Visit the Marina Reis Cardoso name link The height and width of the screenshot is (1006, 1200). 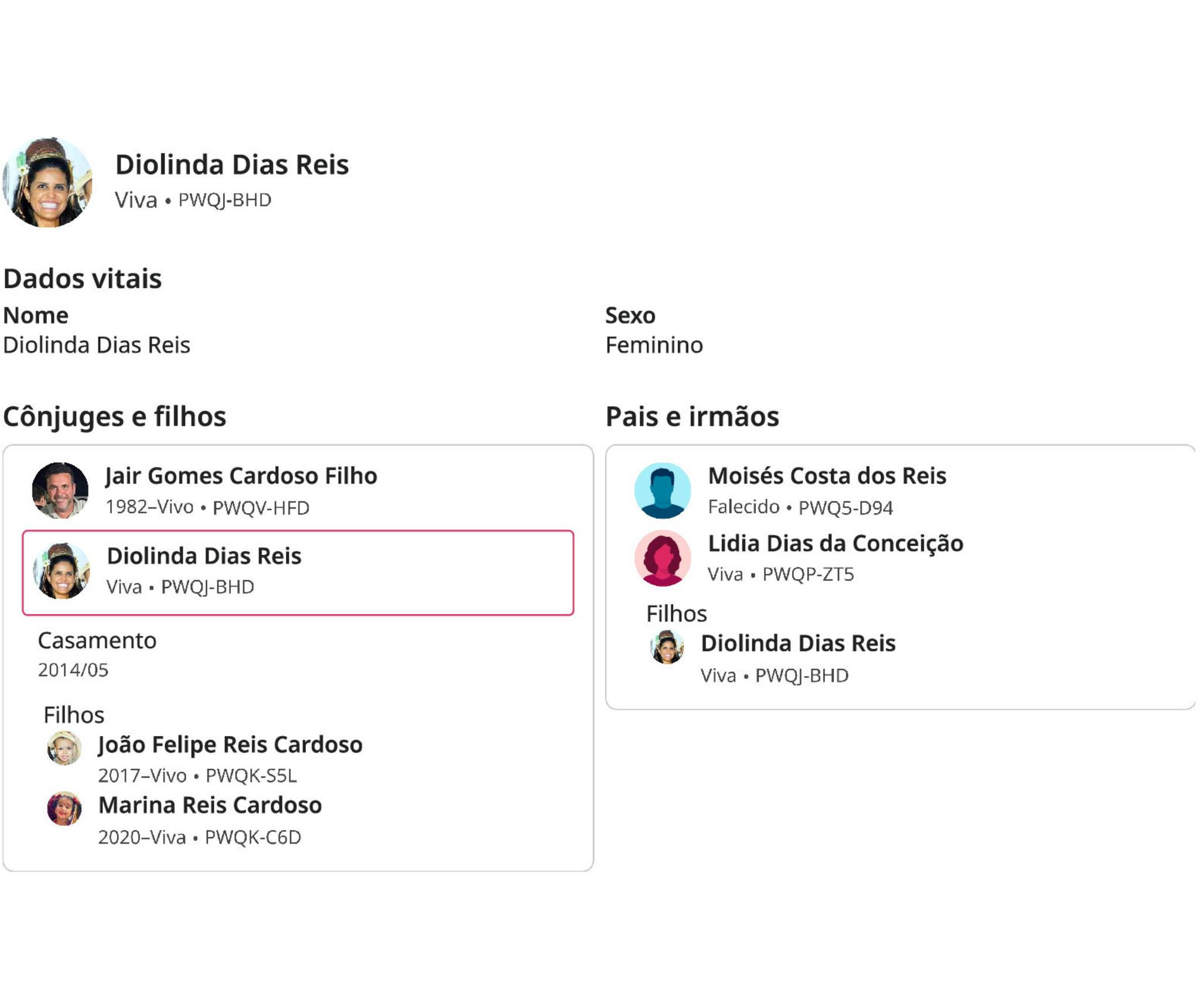210,805
